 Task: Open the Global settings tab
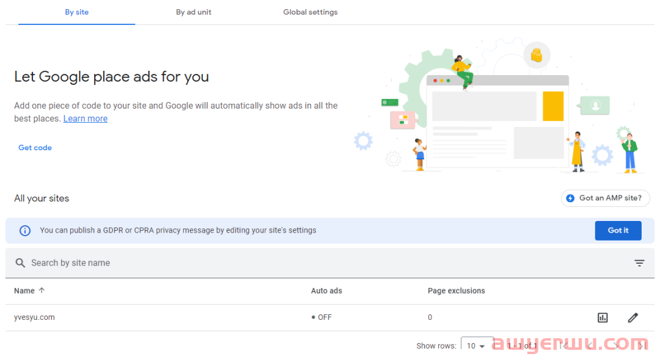click(310, 12)
